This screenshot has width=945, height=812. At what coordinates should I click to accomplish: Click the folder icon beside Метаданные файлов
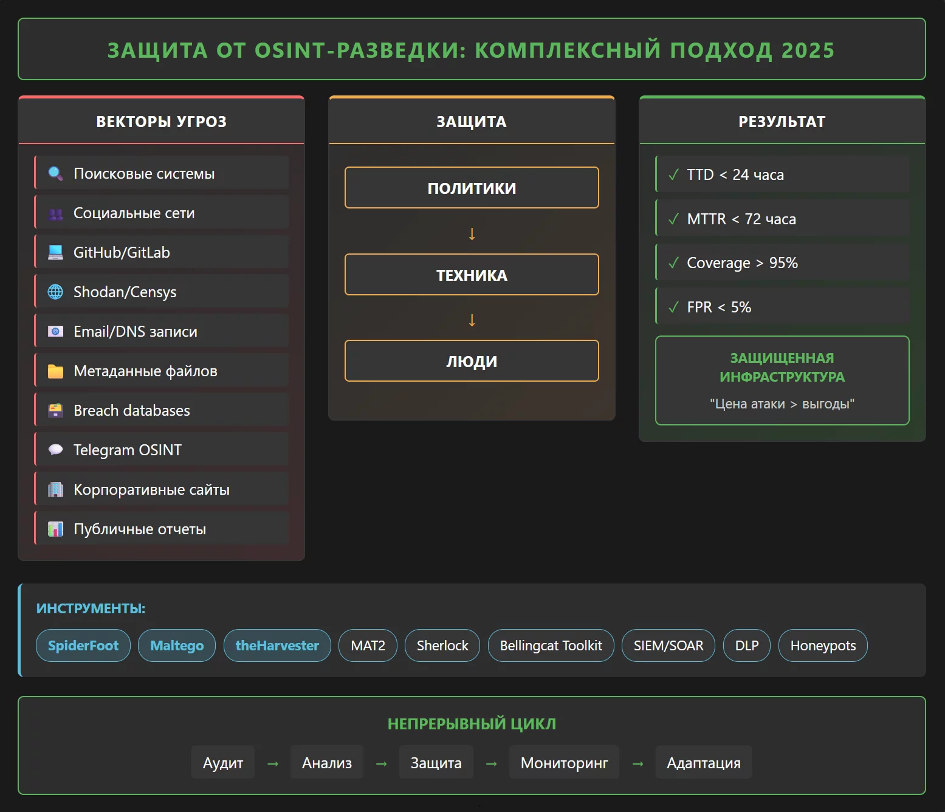pyautogui.click(x=55, y=371)
